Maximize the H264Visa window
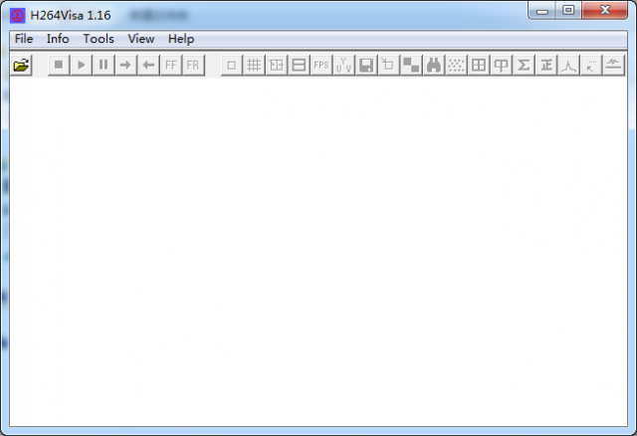This screenshot has height=436, width=637. point(568,11)
